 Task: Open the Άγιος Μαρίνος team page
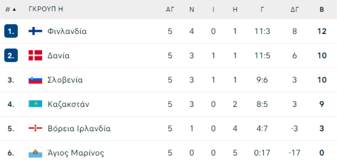[x=76, y=153]
